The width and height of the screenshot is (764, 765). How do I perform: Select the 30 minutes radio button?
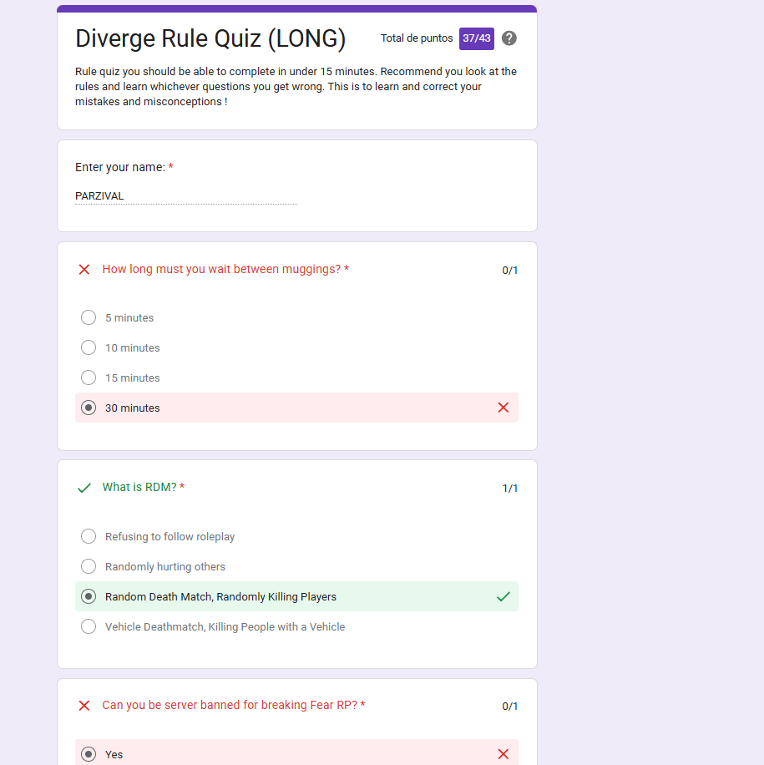[89, 408]
